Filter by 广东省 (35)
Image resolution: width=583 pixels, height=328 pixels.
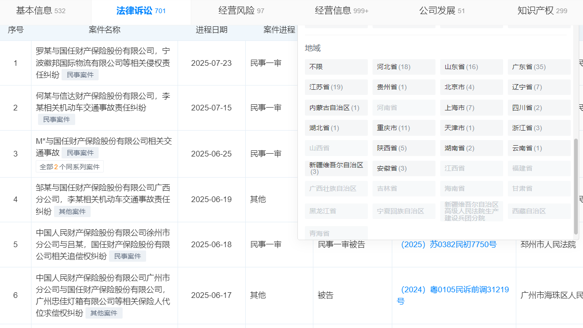tap(539, 67)
